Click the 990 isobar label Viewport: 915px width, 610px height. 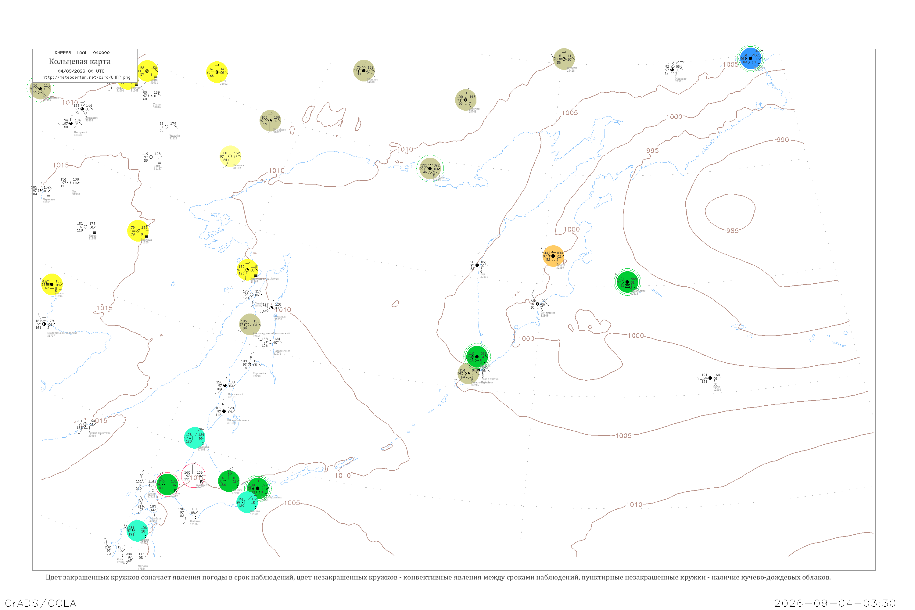pos(783,140)
